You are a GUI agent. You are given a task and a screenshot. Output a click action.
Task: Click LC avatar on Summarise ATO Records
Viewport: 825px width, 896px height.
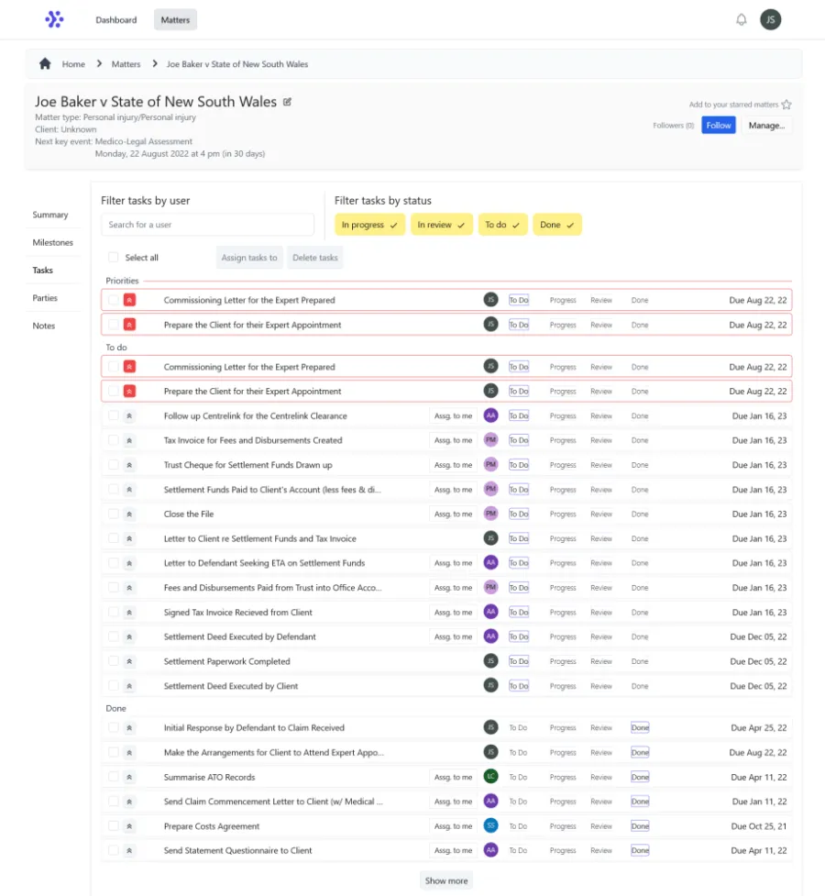pyautogui.click(x=490, y=777)
